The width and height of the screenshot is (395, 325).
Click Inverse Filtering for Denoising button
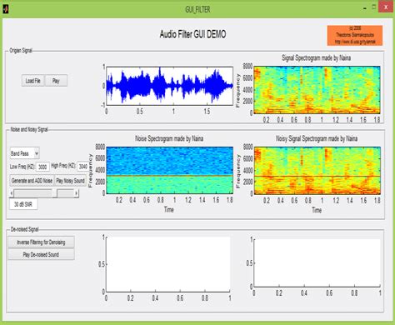point(41,242)
